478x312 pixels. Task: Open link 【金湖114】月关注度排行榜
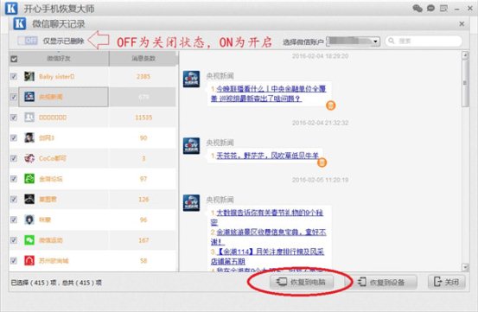pyautogui.click(x=267, y=256)
